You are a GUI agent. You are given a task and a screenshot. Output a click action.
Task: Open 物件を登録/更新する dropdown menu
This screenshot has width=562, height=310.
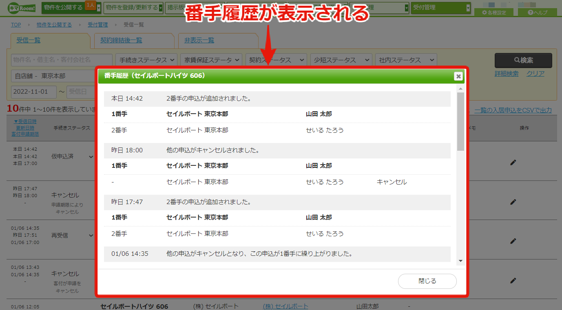pyautogui.click(x=133, y=7)
